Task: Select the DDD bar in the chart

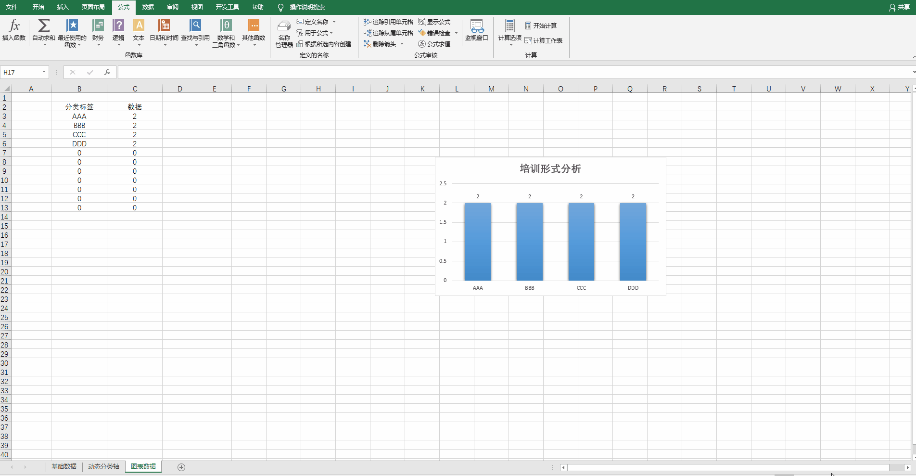Action: click(x=633, y=242)
